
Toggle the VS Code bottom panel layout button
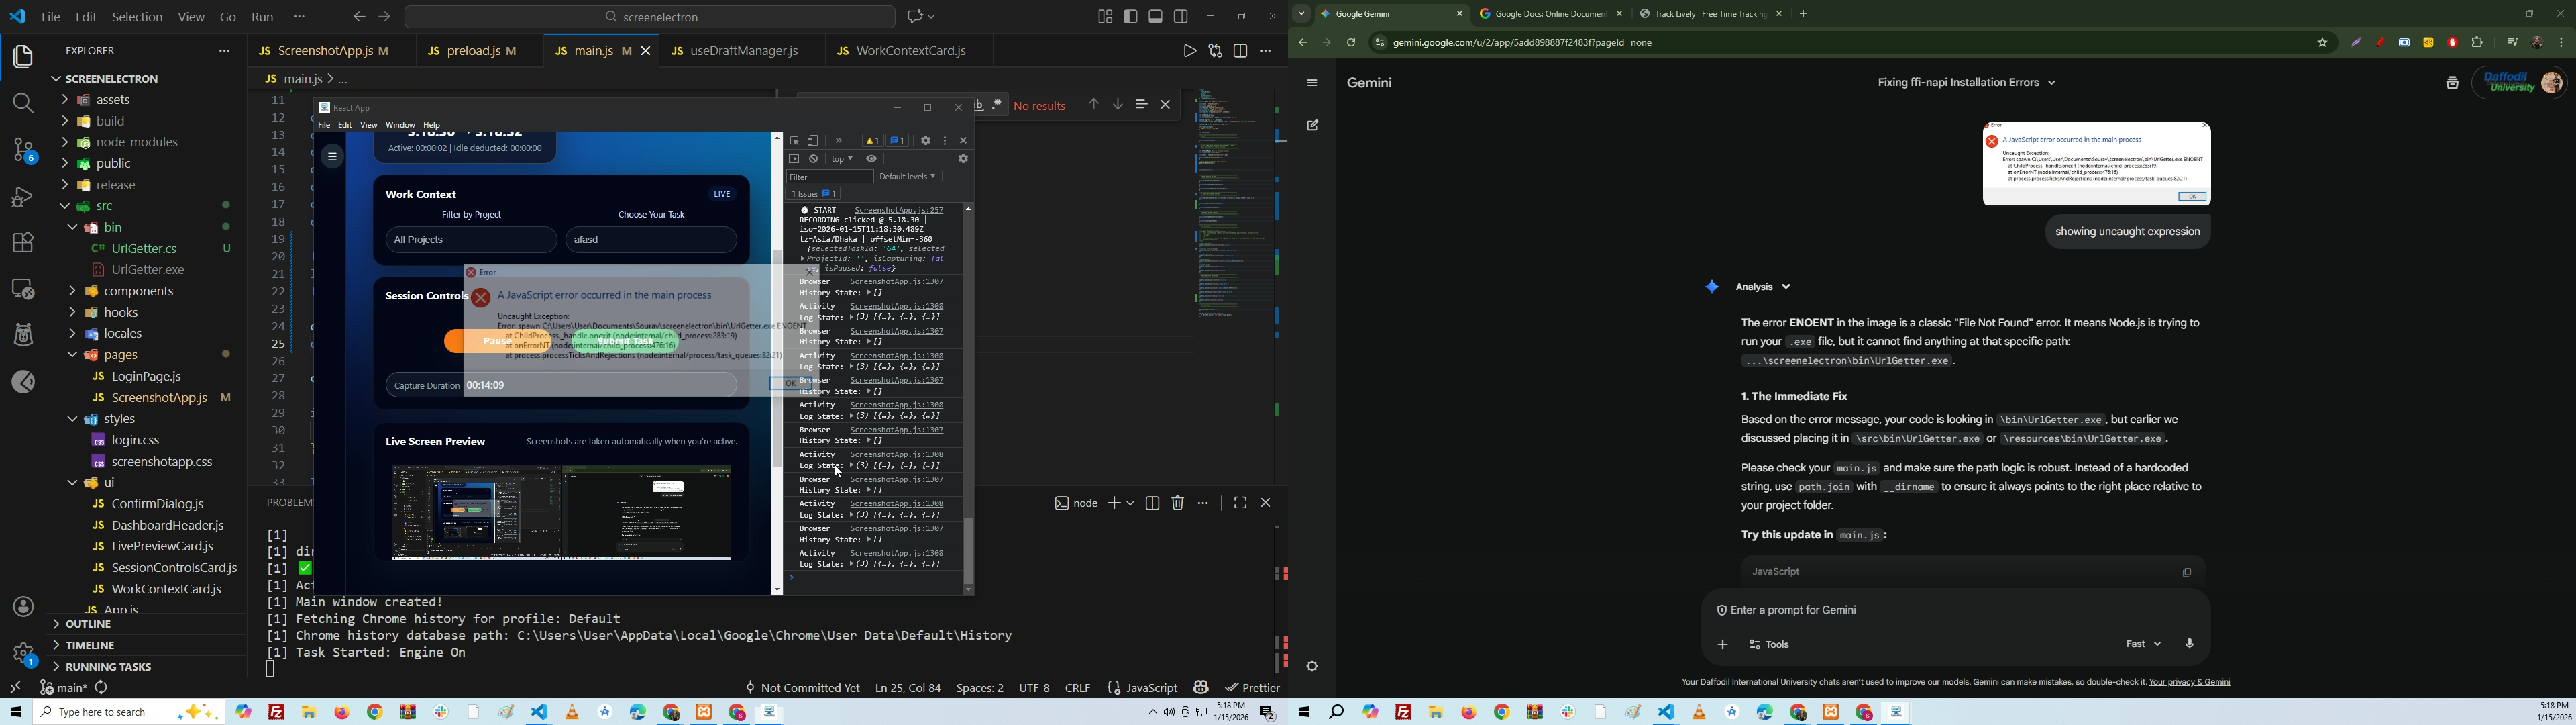point(1156,16)
